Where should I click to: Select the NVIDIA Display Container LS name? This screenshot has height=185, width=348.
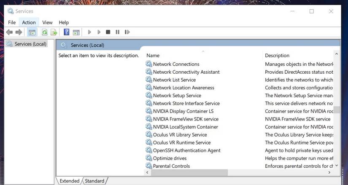pos(183,111)
